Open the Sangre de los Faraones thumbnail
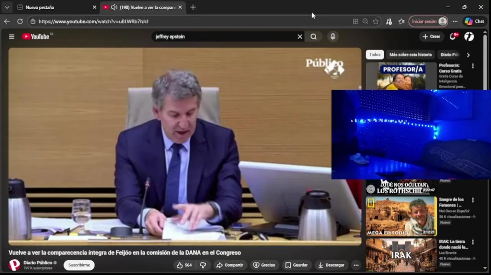 [401, 217]
